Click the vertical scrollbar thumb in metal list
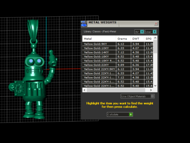 (155, 46)
